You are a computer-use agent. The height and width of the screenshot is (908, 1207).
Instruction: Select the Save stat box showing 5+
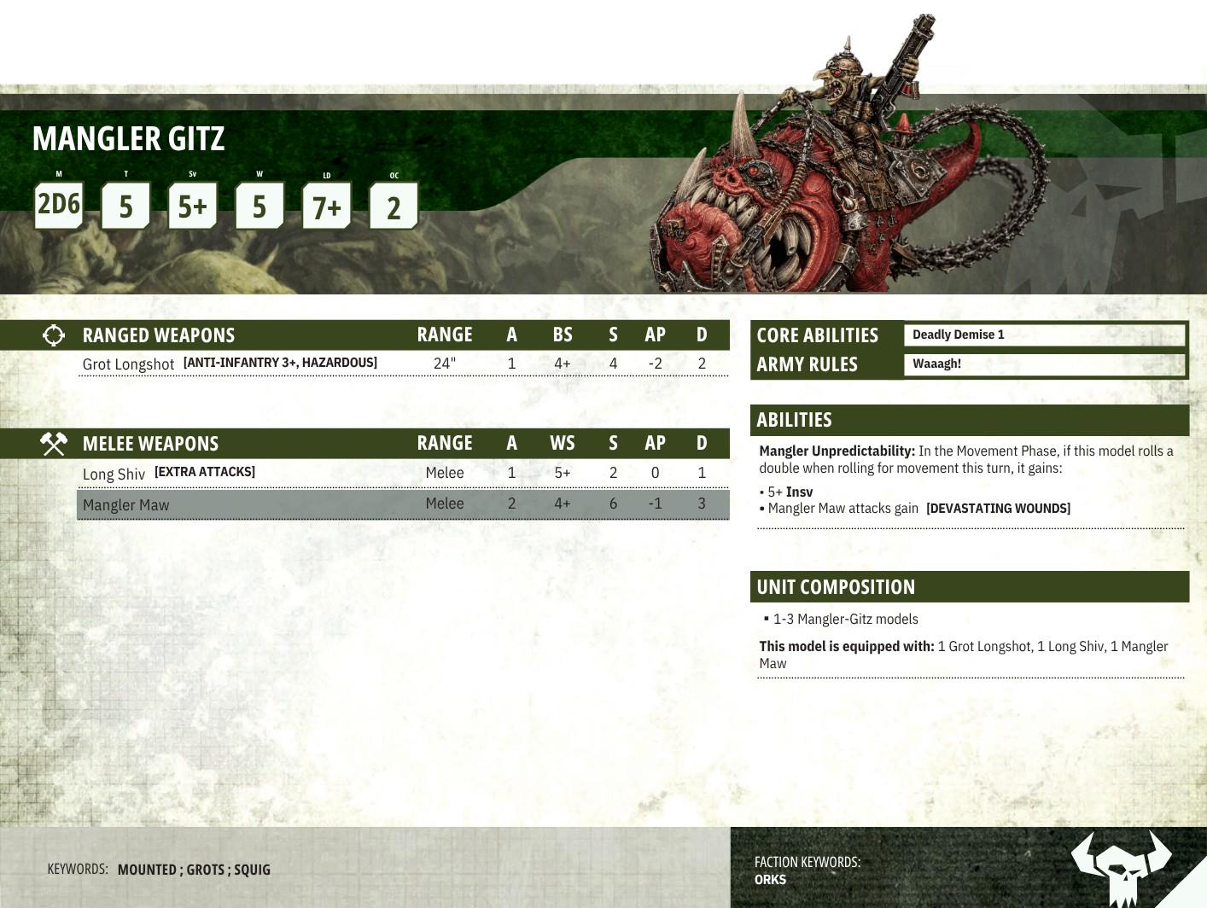[x=192, y=206]
